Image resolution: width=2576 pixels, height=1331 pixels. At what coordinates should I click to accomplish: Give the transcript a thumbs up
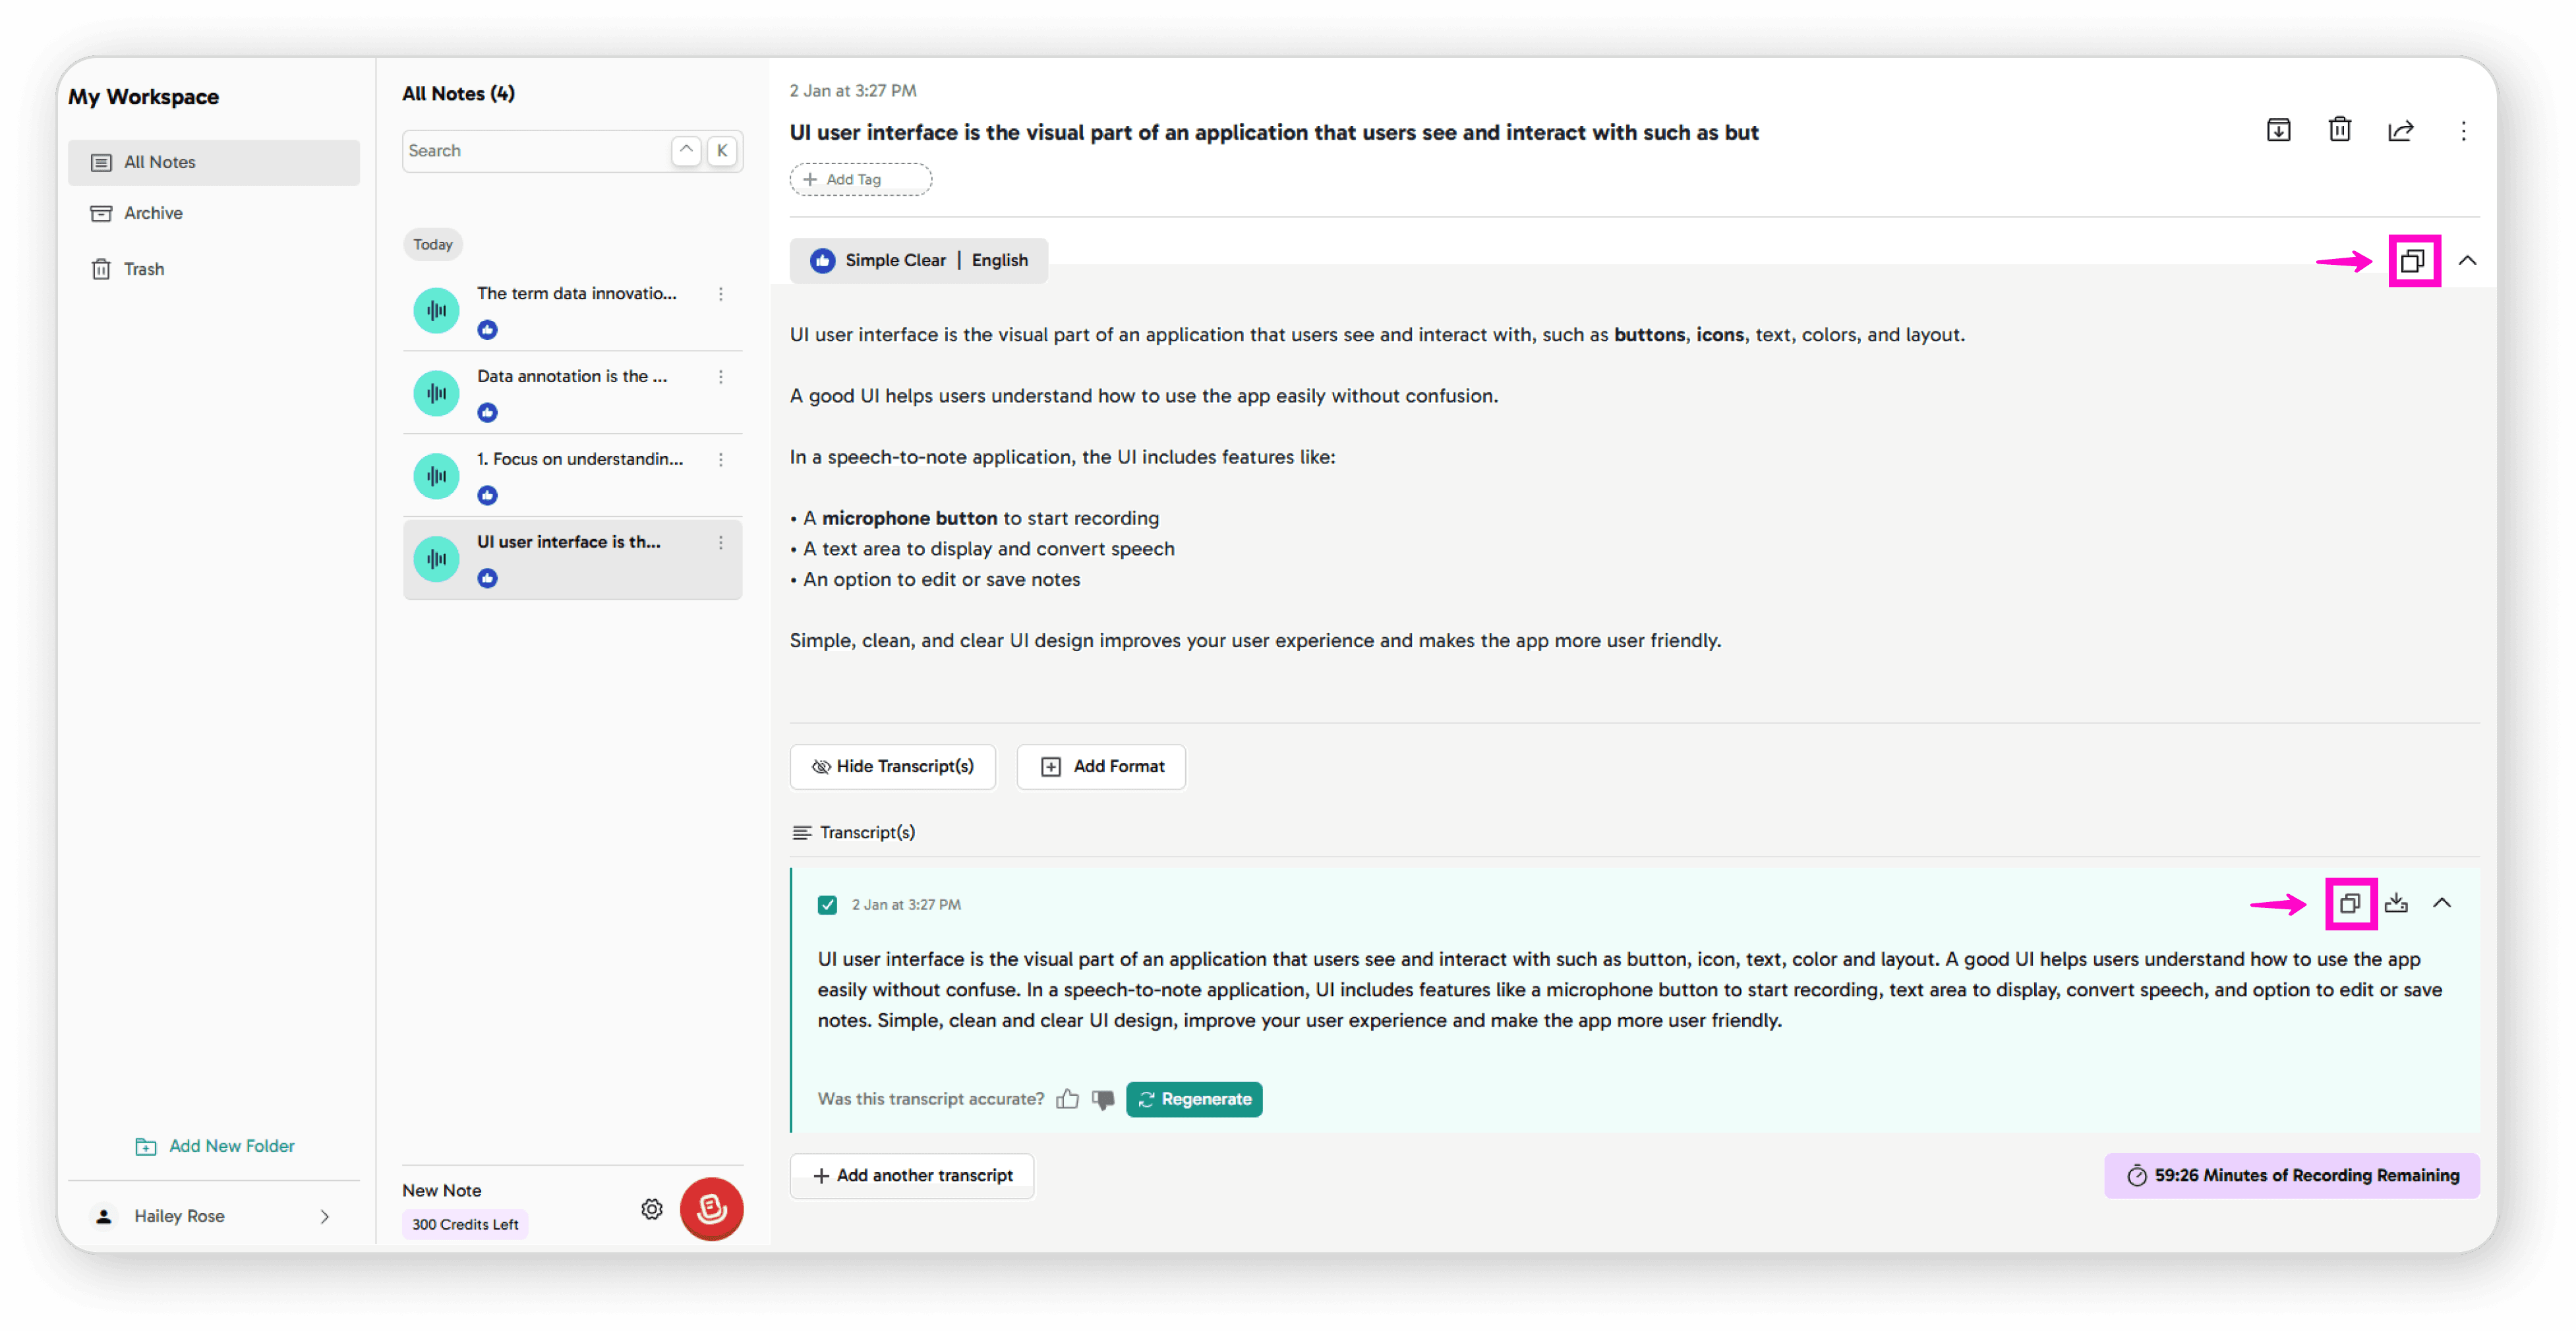(x=1067, y=1098)
